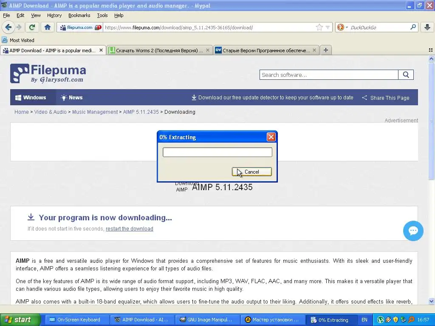Viewport: 435px width, 326px height.
Task: Open the News navigation item
Action: (71, 97)
